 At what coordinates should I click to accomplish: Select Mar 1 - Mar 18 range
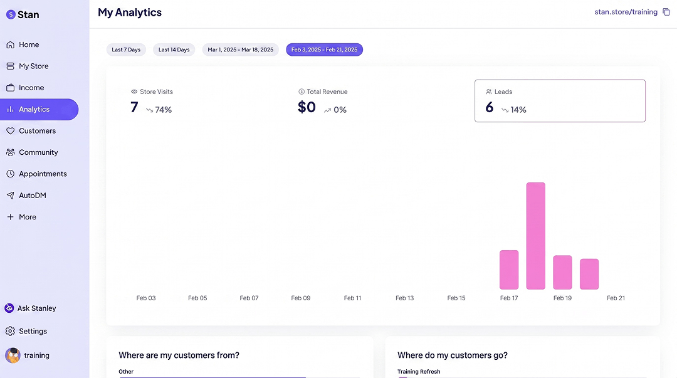point(241,50)
